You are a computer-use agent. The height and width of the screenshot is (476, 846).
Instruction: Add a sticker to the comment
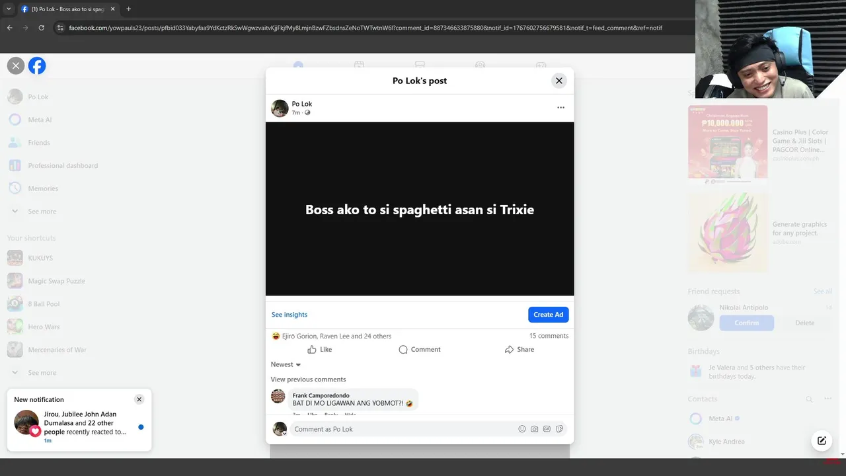pyautogui.click(x=559, y=429)
